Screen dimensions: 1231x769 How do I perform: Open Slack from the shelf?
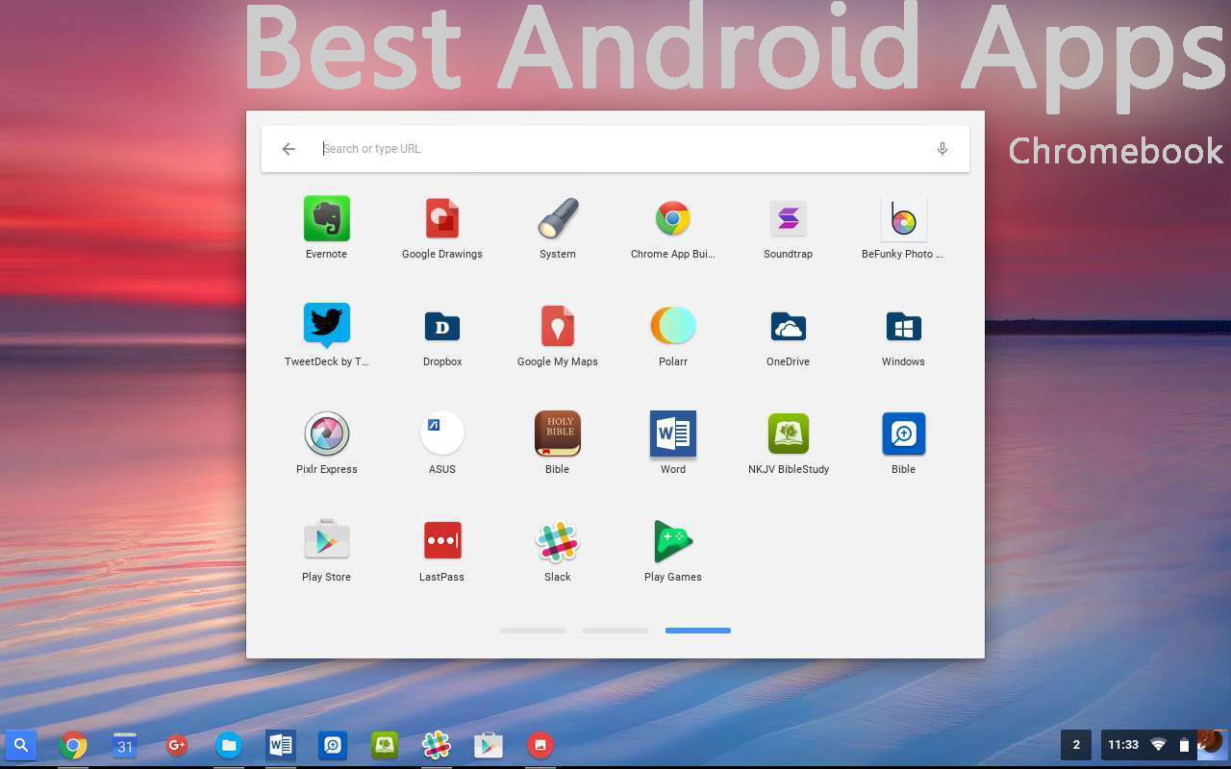(437, 745)
